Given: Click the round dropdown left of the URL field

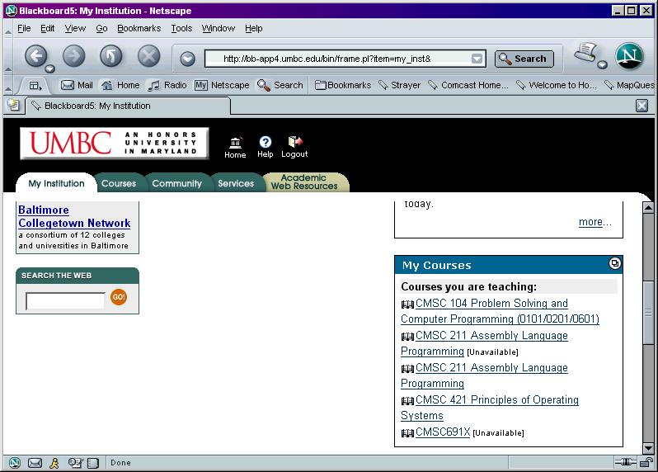Looking at the screenshot, I should point(187,59).
